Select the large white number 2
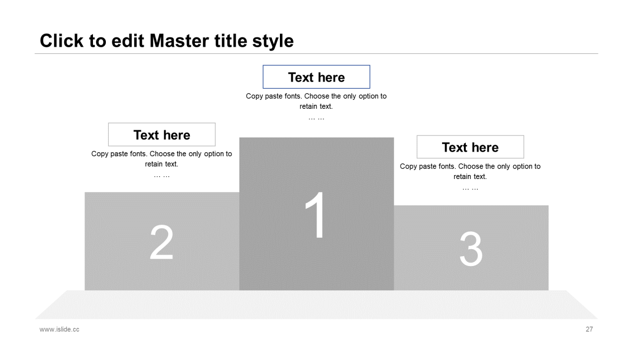Screen dimensions: 633x356 [162, 243]
